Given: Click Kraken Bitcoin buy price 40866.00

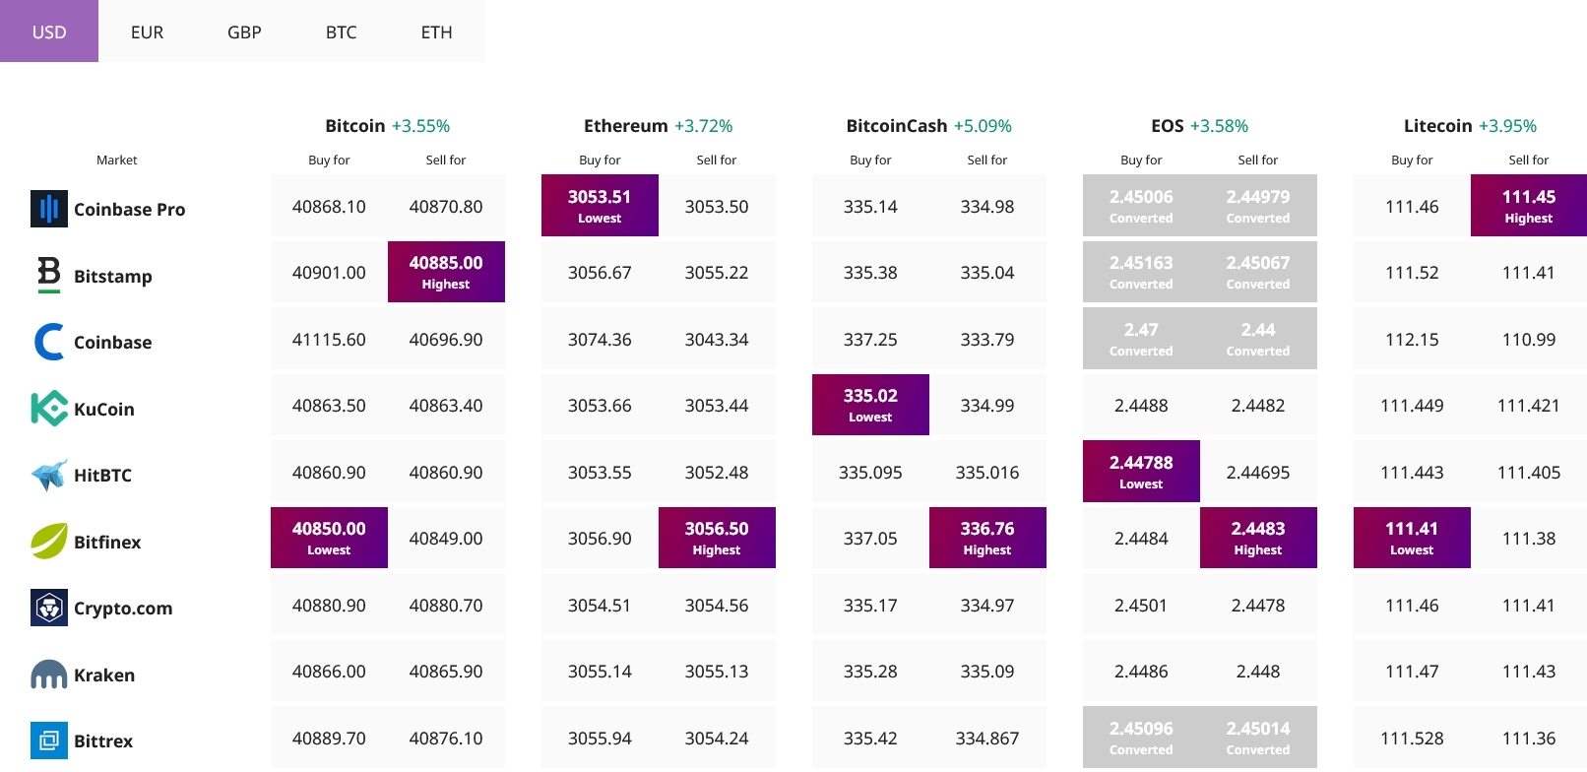Looking at the screenshot, I should pyautogui.click(x=329, y=672).
